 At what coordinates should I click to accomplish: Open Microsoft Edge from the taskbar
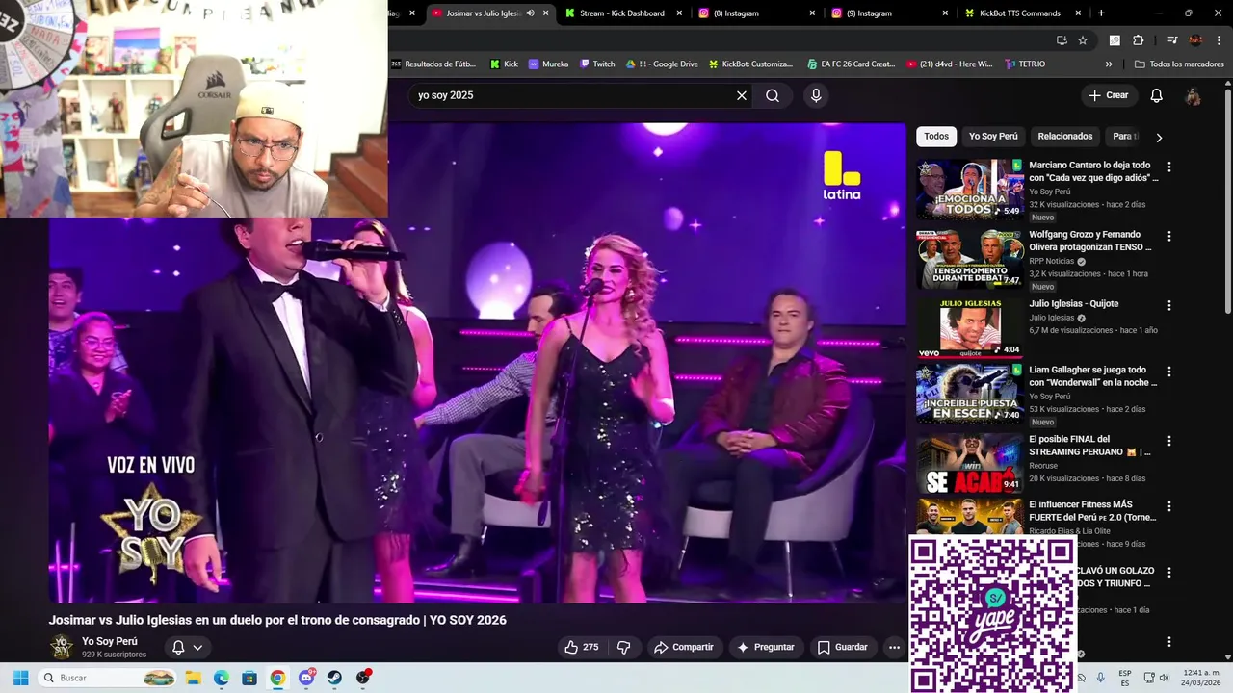coord(222,678)
